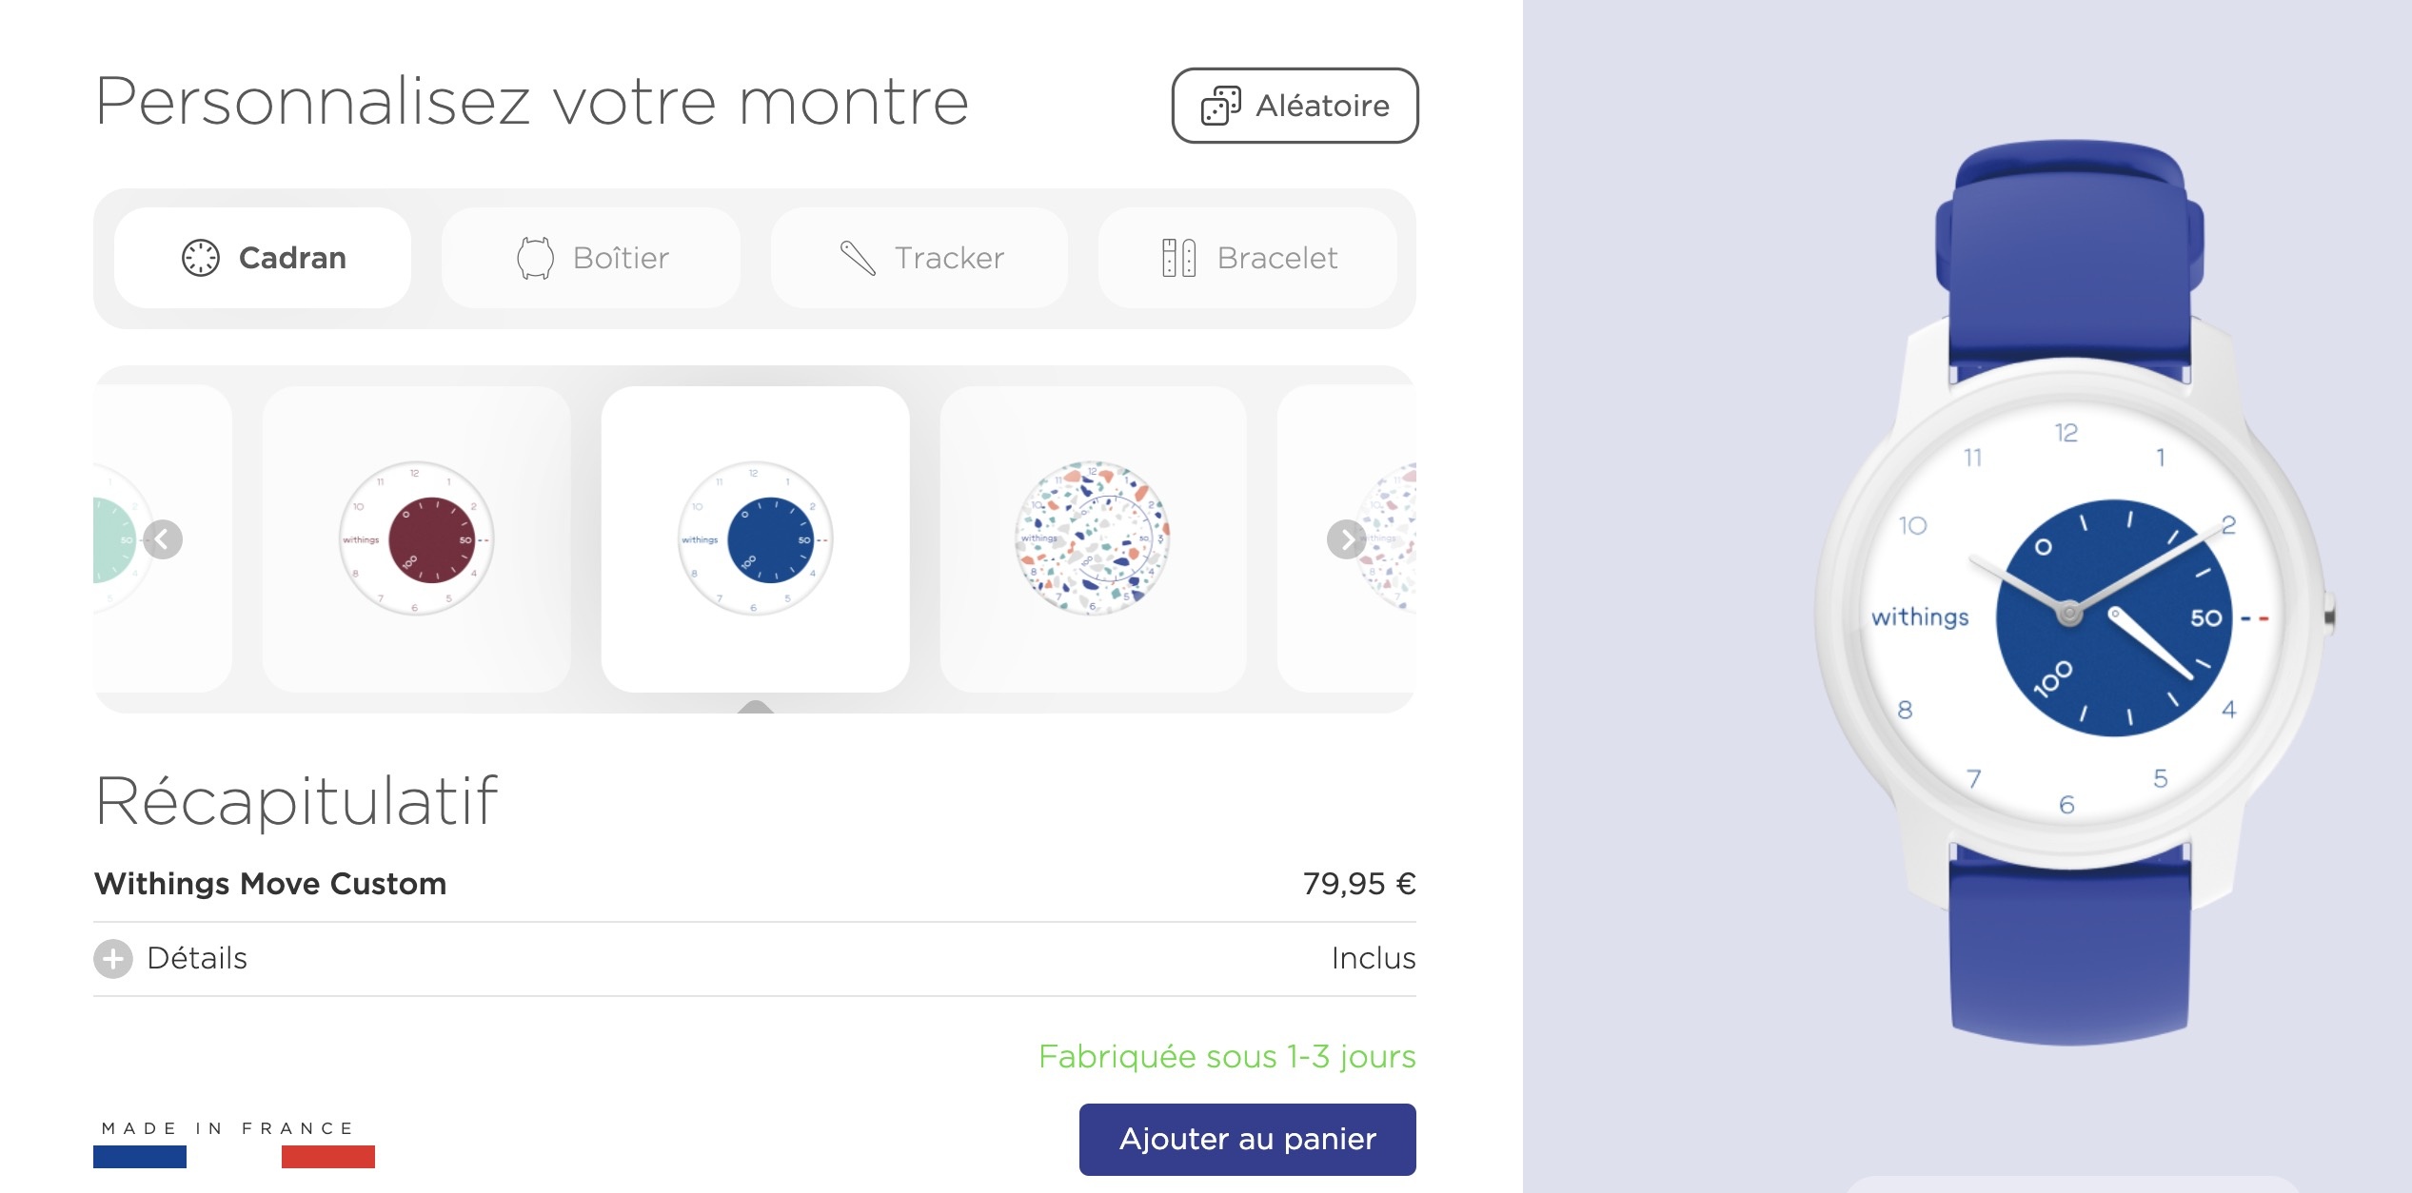Click the Bracelet strap icon
Viewport: 2412px width, 1193px height.
[x=1178, y=258]
